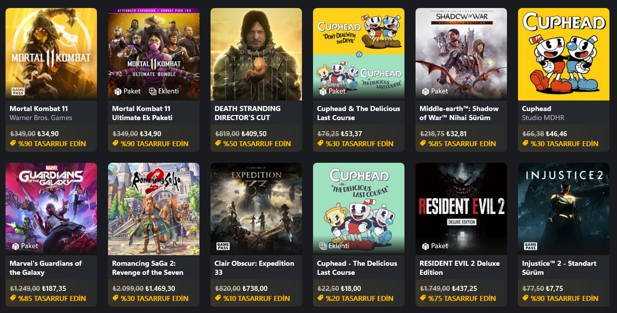Click Eklenti icon on Cuphead Delicious Last Course
This screenshot has height=313, width=617.
(x=323, y=246)
